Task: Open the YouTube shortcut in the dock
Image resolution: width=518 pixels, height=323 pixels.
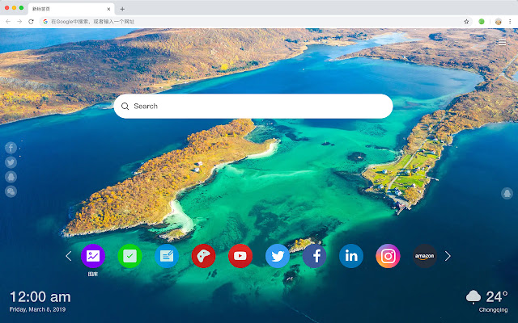Action: pyautogui.click(x=240, y=256)
